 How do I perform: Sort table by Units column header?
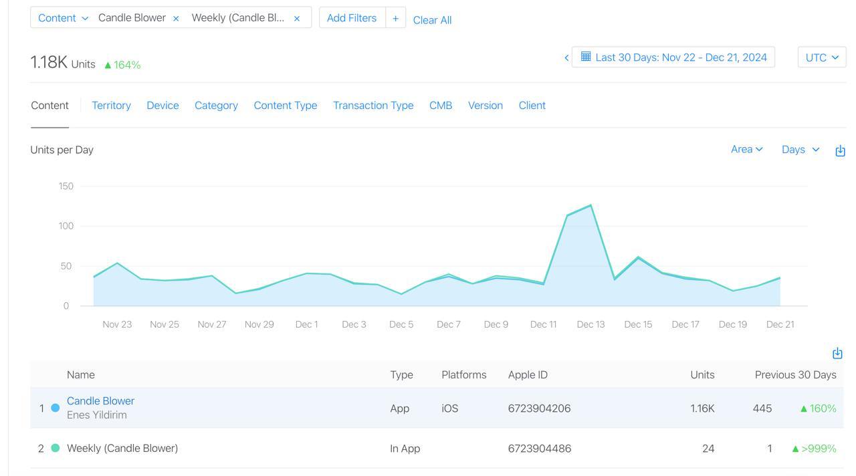[x=702, y=374]
